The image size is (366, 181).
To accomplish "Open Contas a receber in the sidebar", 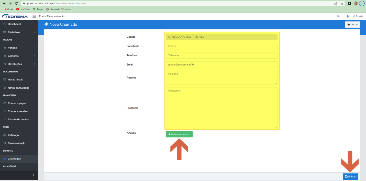I will (x=19, y=111).
